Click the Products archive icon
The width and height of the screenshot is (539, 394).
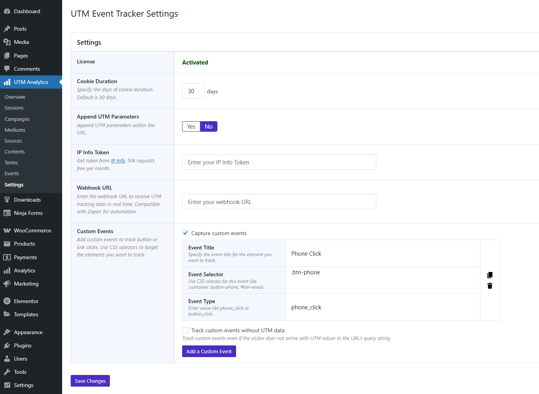click(7, 244)
